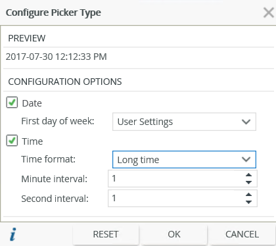Viewport: 276px width, 246px height.
Task: Focus the Second interval input field
Action: click(176, 199)
